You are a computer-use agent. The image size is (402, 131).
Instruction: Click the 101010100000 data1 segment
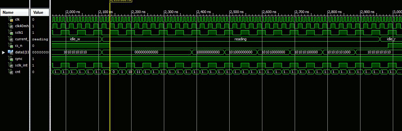point(306,52)
